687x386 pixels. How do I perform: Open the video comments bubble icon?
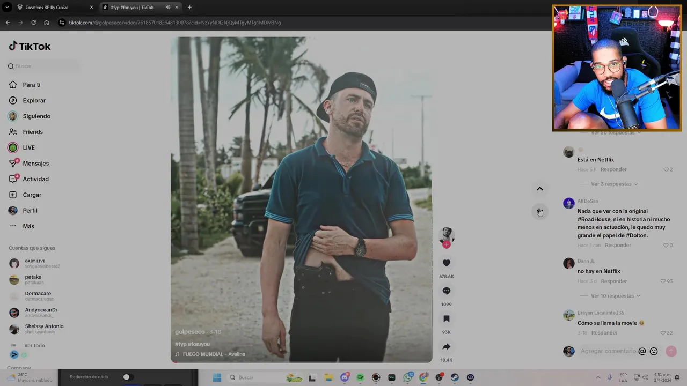pos(446,291)
